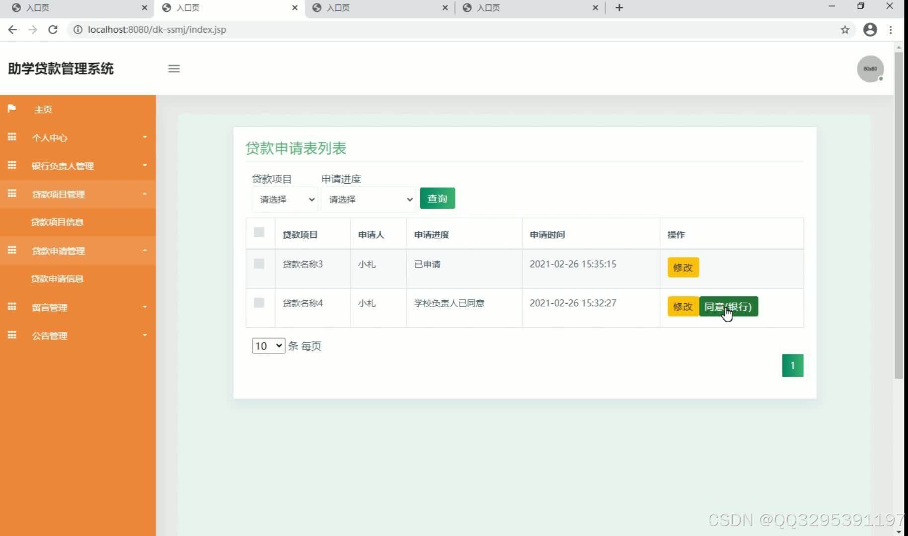Close the active second 入口页 tab
Screen dimensions: 908x536
click(x=295, y=7)
